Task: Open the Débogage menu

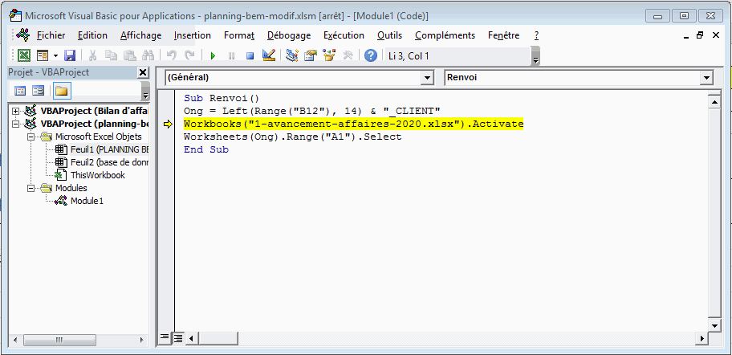Action: coord(289,35)
